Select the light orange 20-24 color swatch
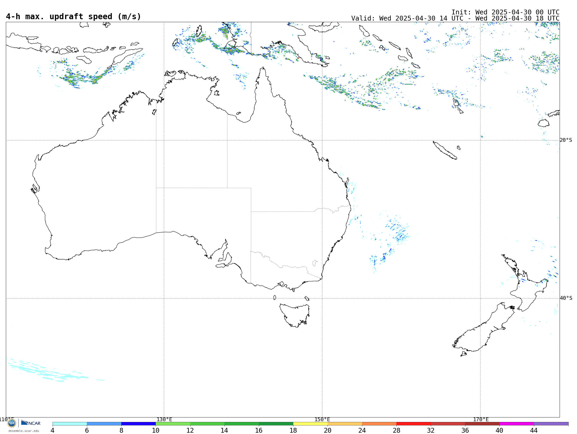This screenshot has width=577, height=434. tap(345, 424)
